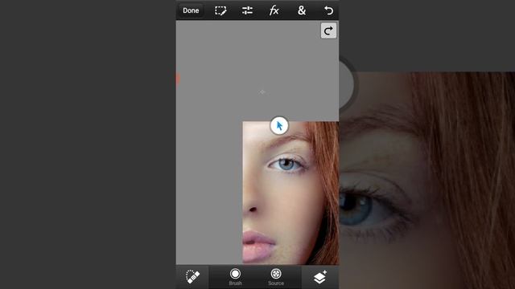Set the clone Source point
The height and width of the screenshot is (289, 515).
point(276,277)
